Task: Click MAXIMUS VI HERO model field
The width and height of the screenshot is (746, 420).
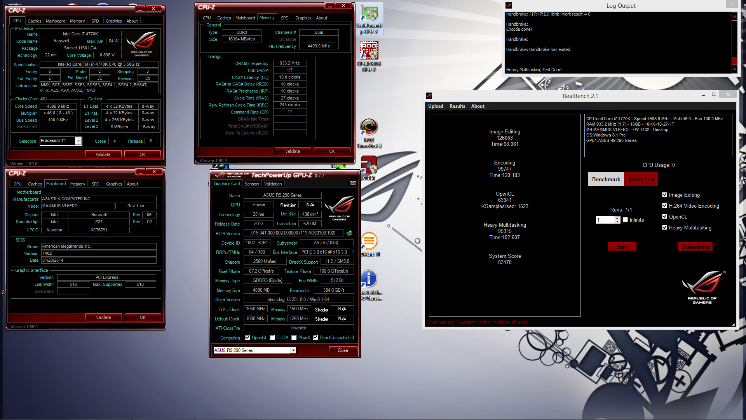Action: [x=78, y=206]
